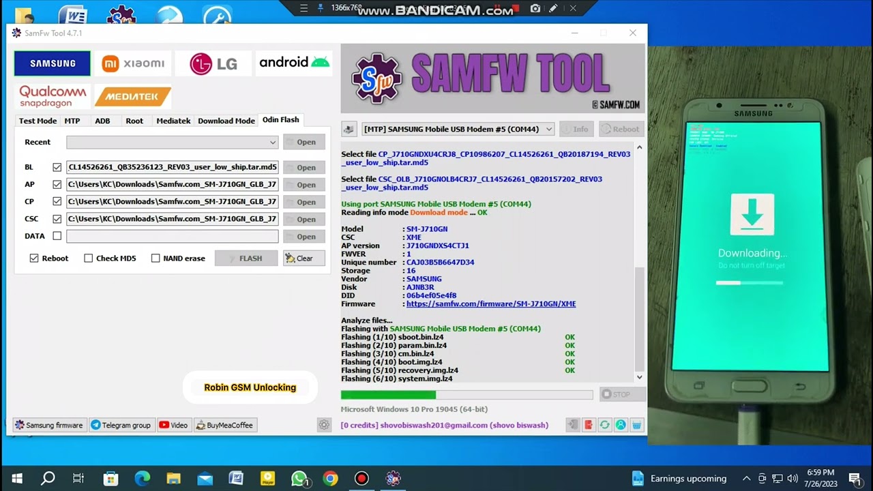This screenshot has width=873, height=491.
Task: Open the COM port device dropdown
Action: [548, 129]
